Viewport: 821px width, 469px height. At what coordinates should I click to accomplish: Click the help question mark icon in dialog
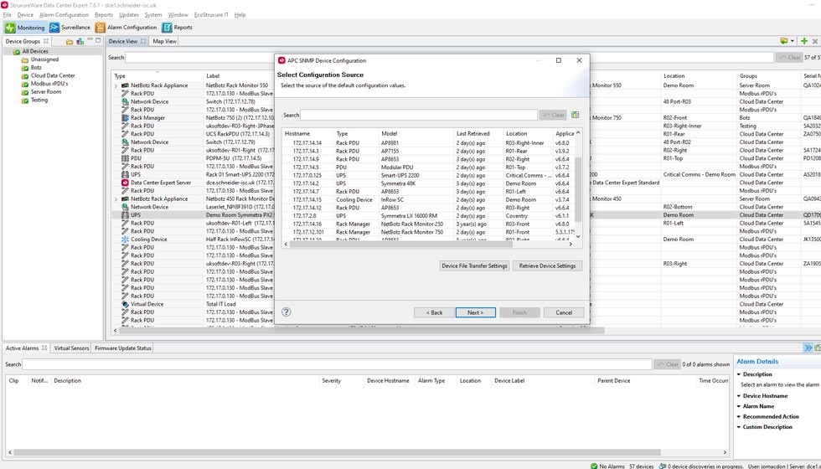click(286, 312)
